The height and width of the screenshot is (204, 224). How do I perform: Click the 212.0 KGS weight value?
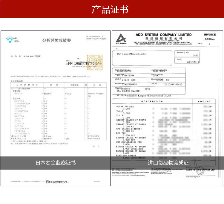coord(128,80)
